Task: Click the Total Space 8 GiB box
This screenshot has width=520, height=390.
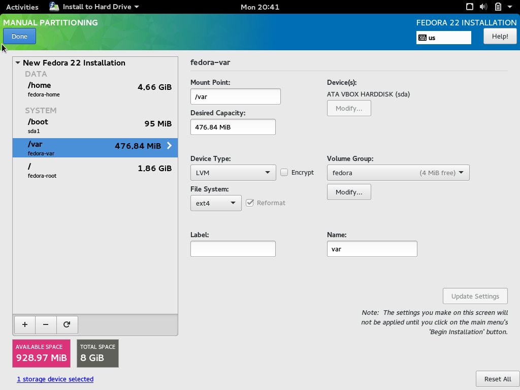Action: [97, 353]
